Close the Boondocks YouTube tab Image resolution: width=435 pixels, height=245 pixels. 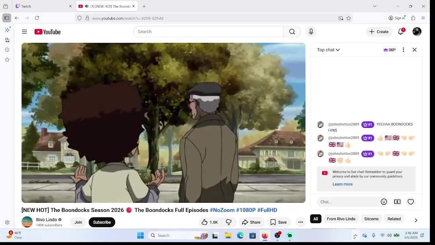pyautogui.click(x=134, y=6)
